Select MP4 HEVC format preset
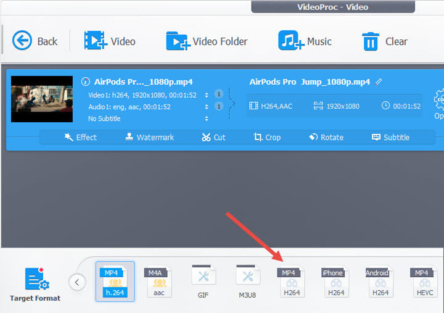The height and width of the screenshot is (313, 444). (424, 282)
